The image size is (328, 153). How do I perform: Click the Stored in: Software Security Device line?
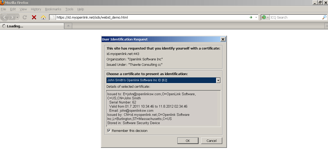click(x=134, y=123)
